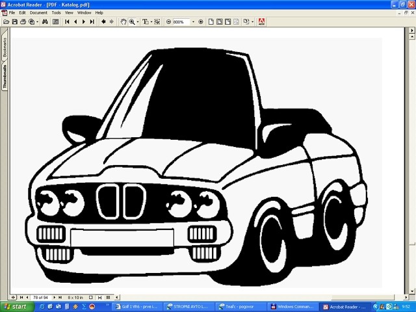Click first page button in status bar
This screenshot has height=312, width=416.
[x=21, y=298]
